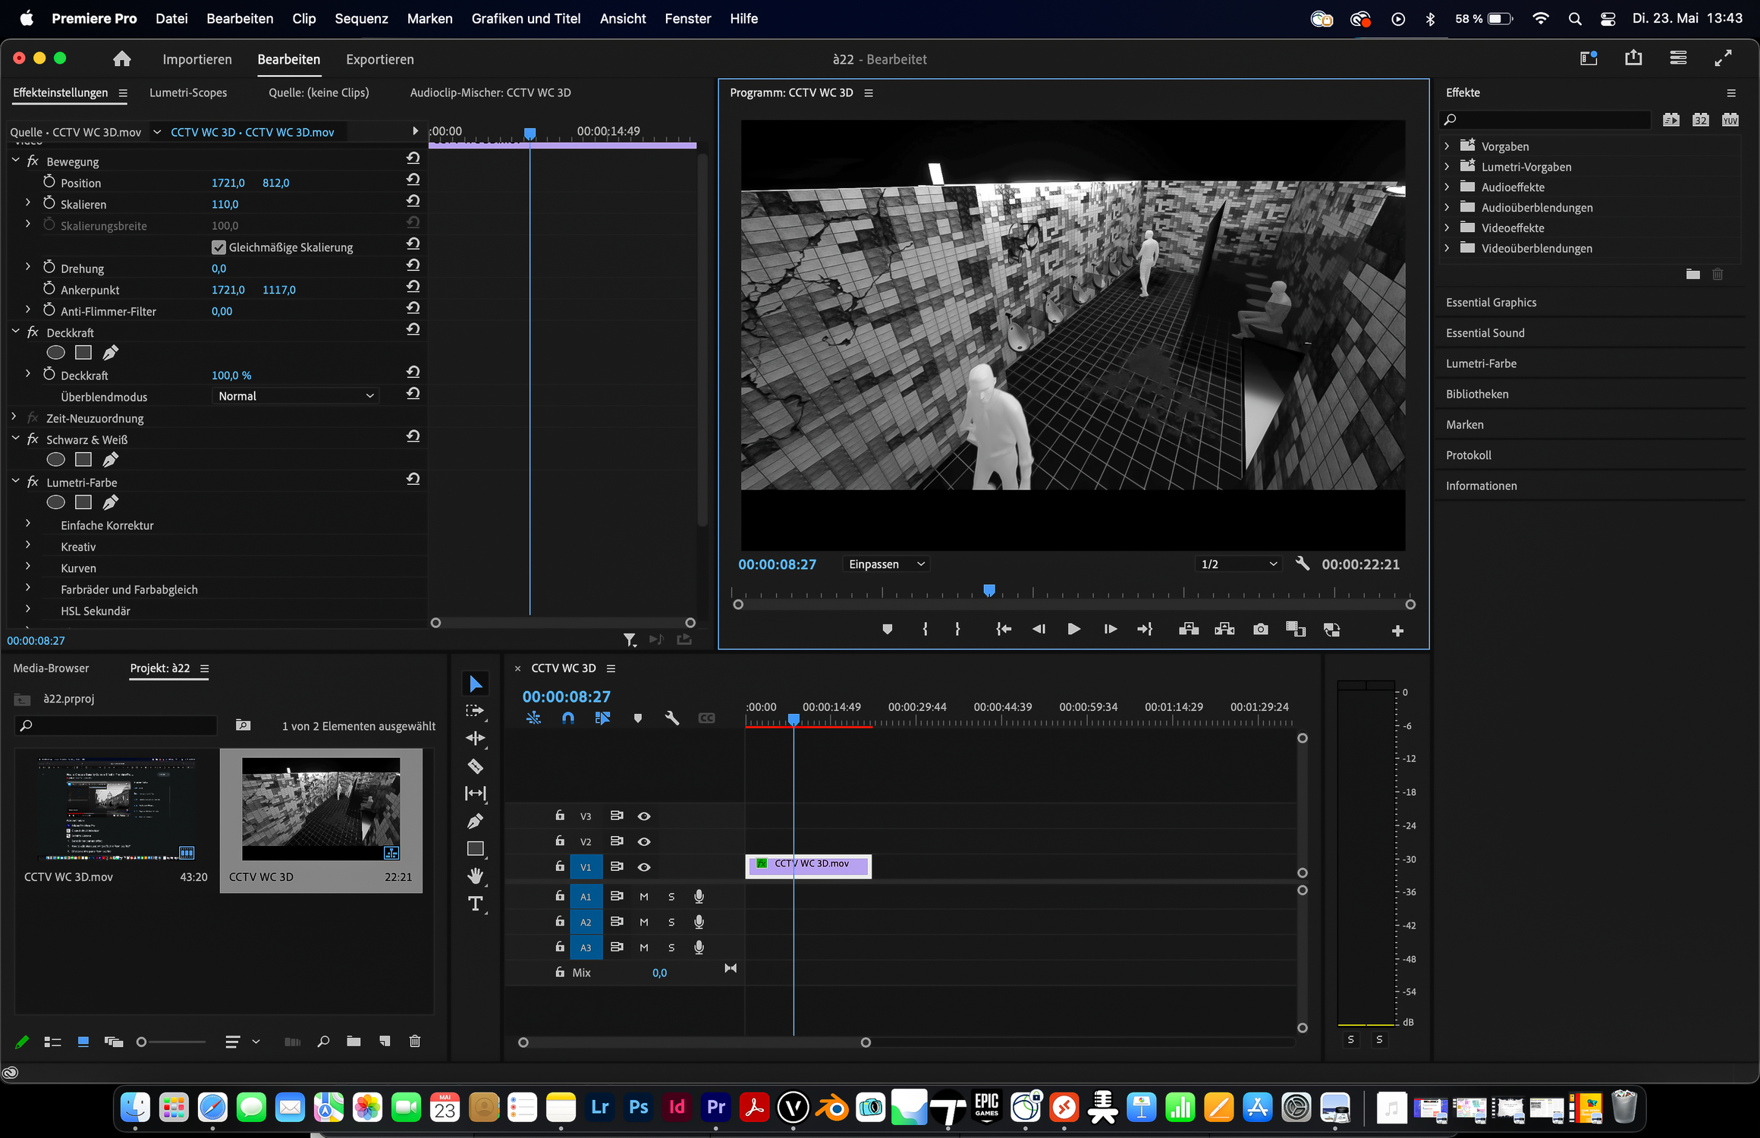This screenshot has width=1760, height=1138.
Task: Toggle lock on track V2
Action: 560,841
